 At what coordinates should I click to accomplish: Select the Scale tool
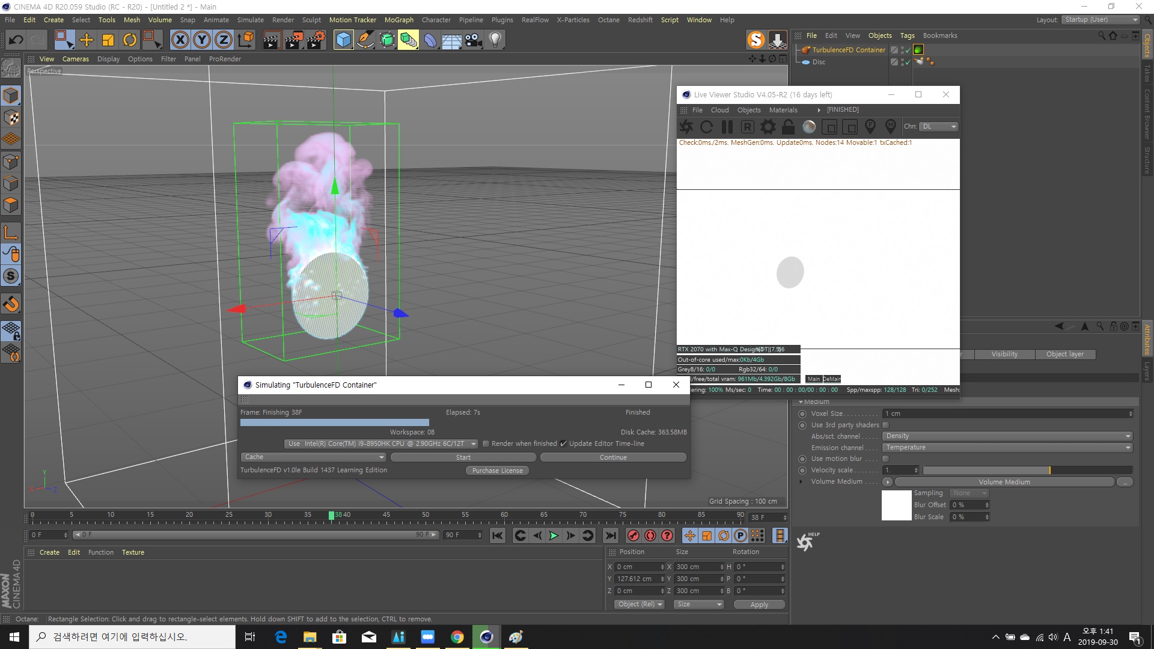point(108,40)
